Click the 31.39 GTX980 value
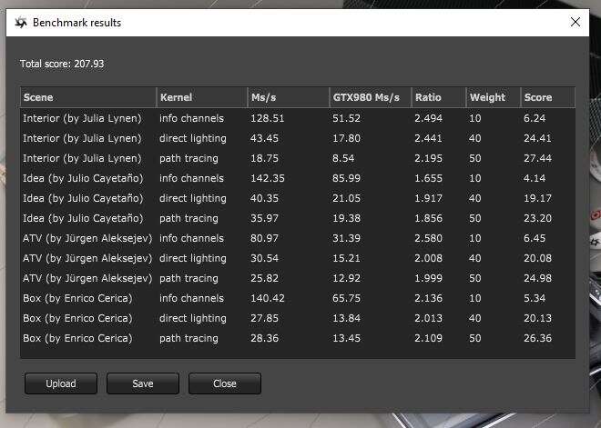 347,238
